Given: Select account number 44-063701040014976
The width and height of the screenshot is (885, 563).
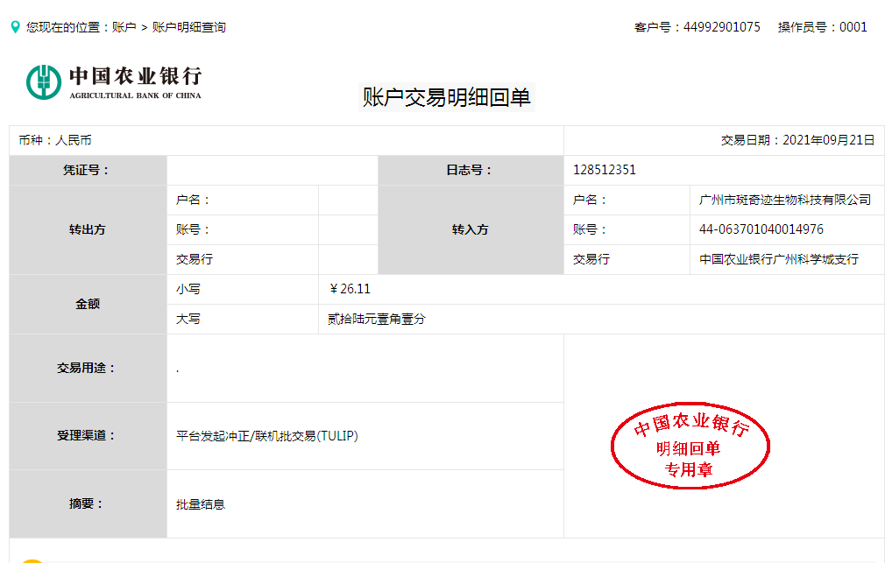Looking at the screenshot, I should pos(761,229).
